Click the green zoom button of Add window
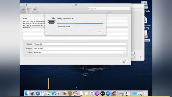This screenshot has height=97, width=172. 27,5
